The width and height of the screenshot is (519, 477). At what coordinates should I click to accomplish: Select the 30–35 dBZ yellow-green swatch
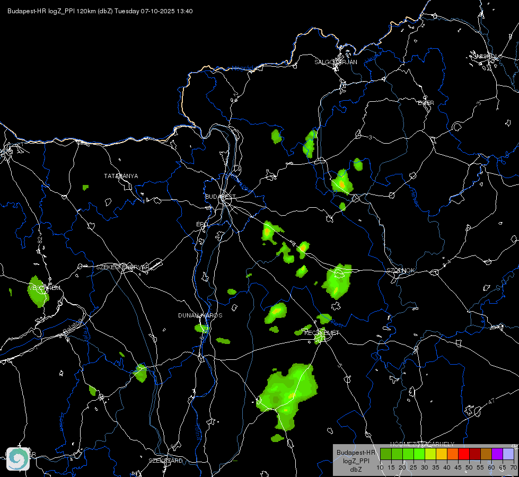430,454
